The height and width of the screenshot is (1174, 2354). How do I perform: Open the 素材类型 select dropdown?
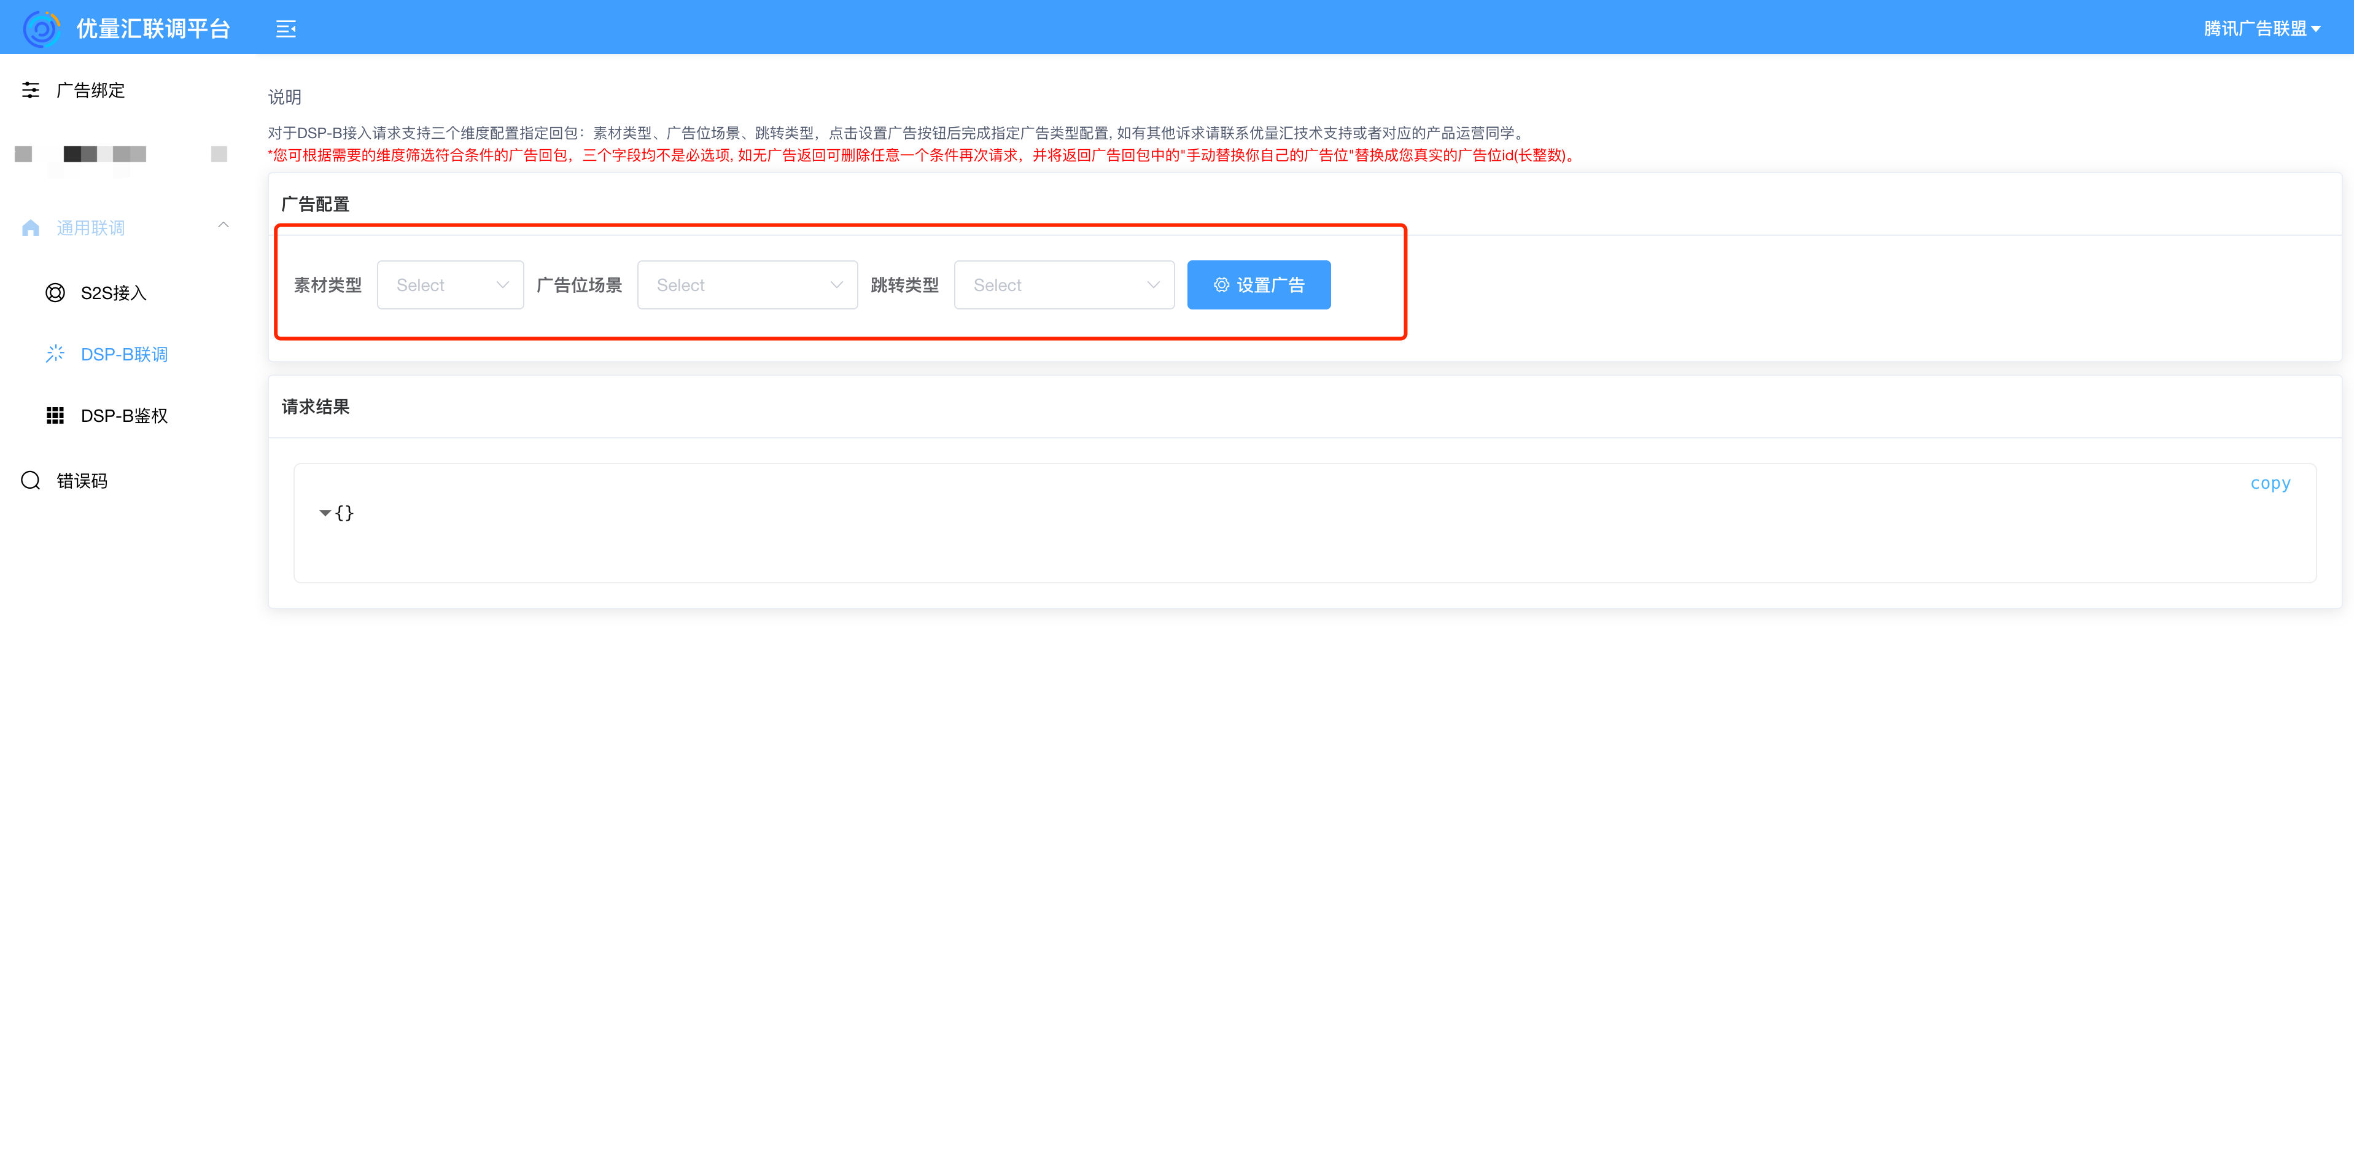coord(449,285)
